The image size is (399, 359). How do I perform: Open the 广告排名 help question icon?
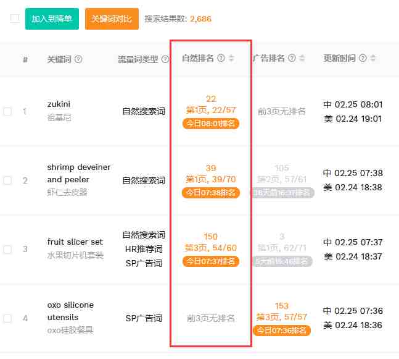292,58
